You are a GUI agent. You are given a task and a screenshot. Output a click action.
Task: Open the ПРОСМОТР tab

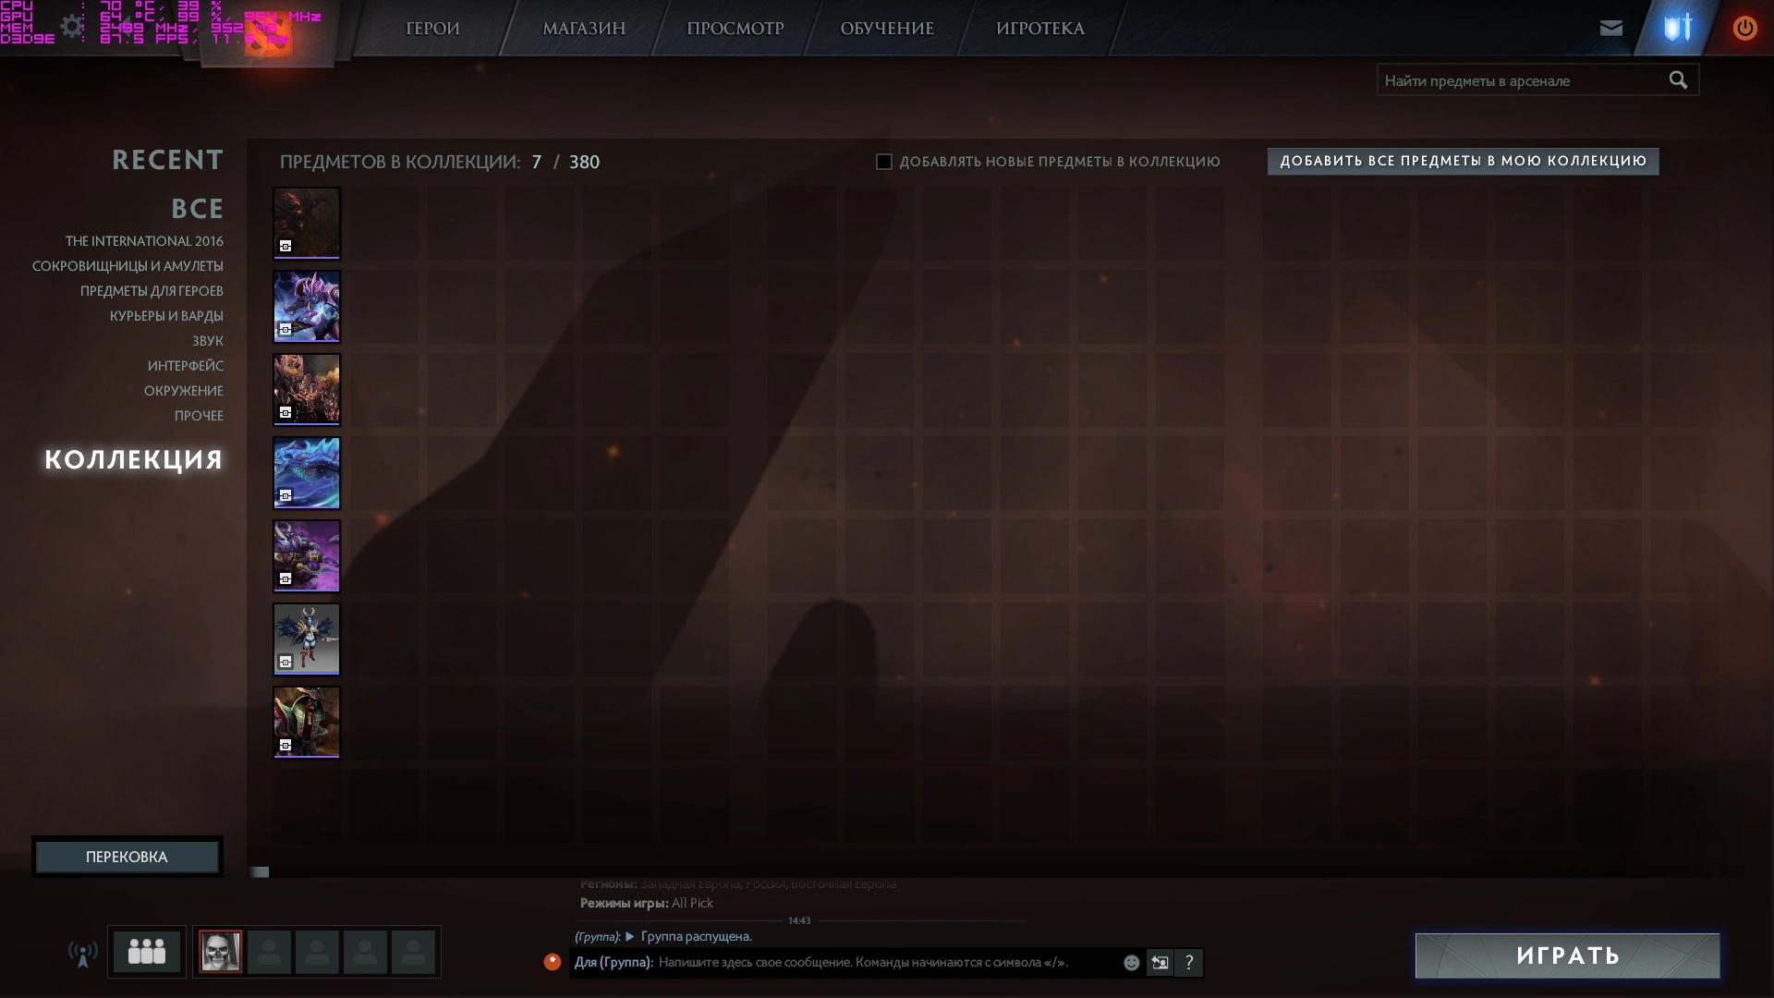pos(735,29)
